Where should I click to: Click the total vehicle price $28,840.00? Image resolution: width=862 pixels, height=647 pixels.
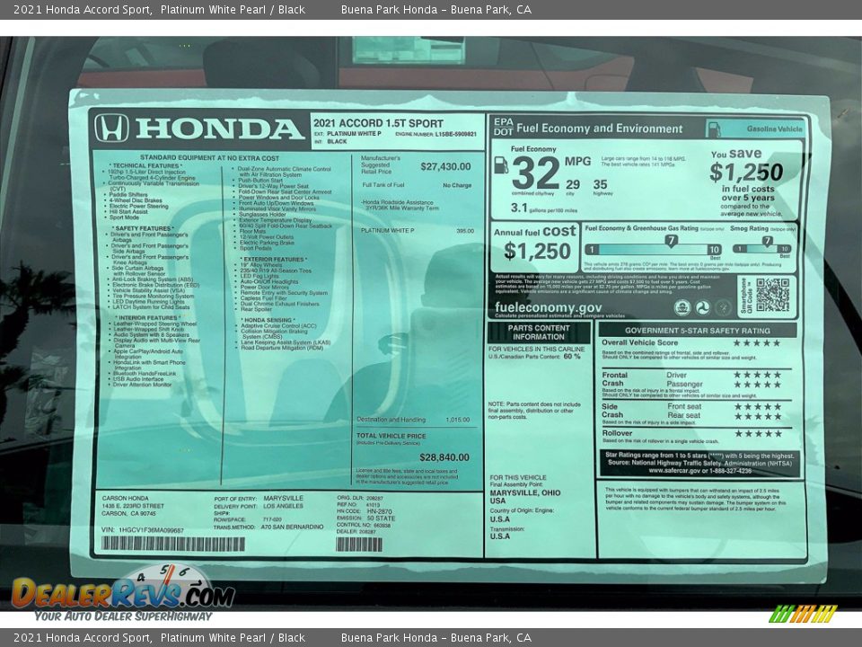tap(444, 457)
